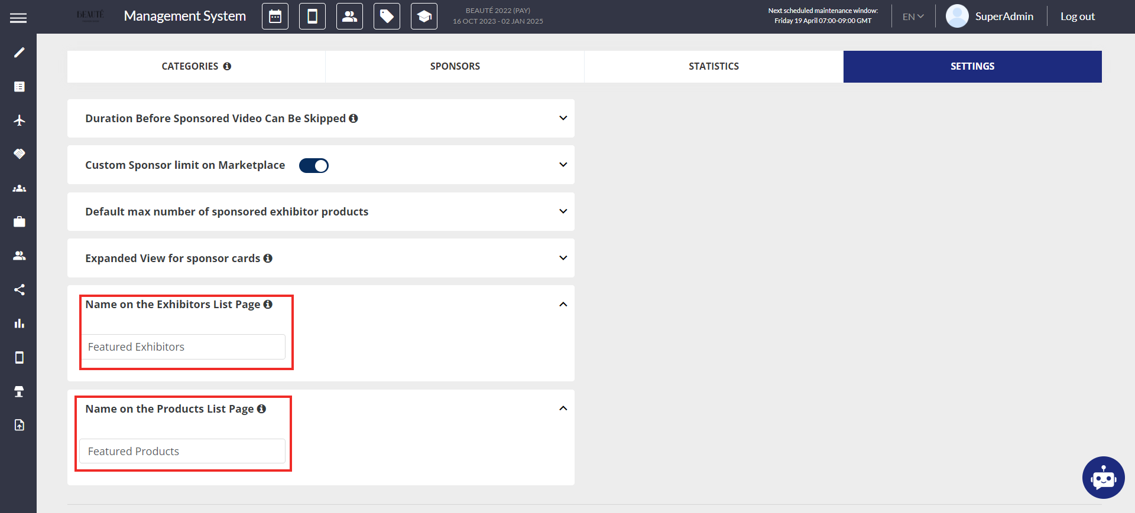Click the tag icon in top bar
1135x513 pixels.
coord(387,17)
